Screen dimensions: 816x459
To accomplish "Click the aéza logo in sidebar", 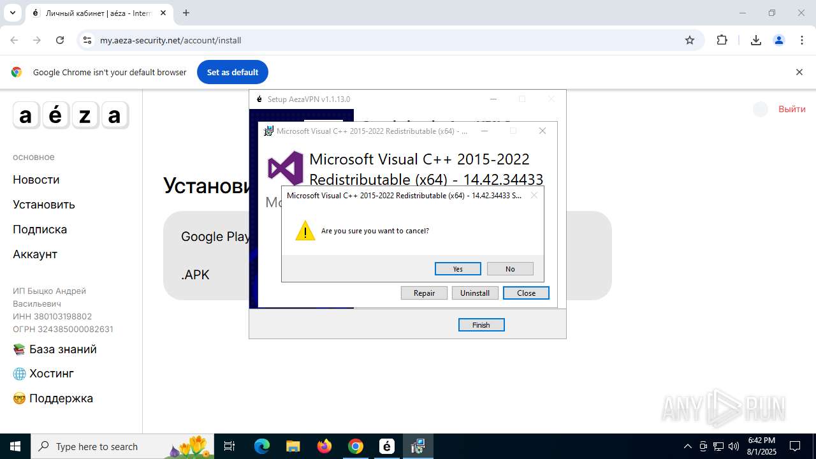I will 71,115.
